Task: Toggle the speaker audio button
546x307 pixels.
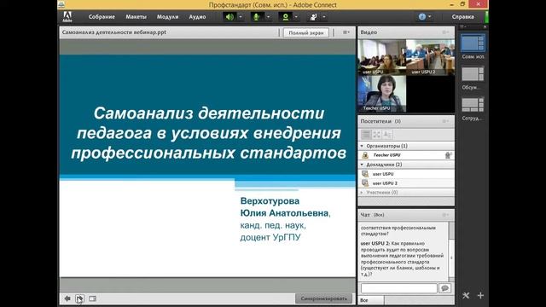Action: (229, 17)
